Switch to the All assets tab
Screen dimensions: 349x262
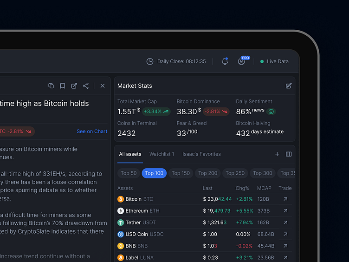tap(130, 154)
